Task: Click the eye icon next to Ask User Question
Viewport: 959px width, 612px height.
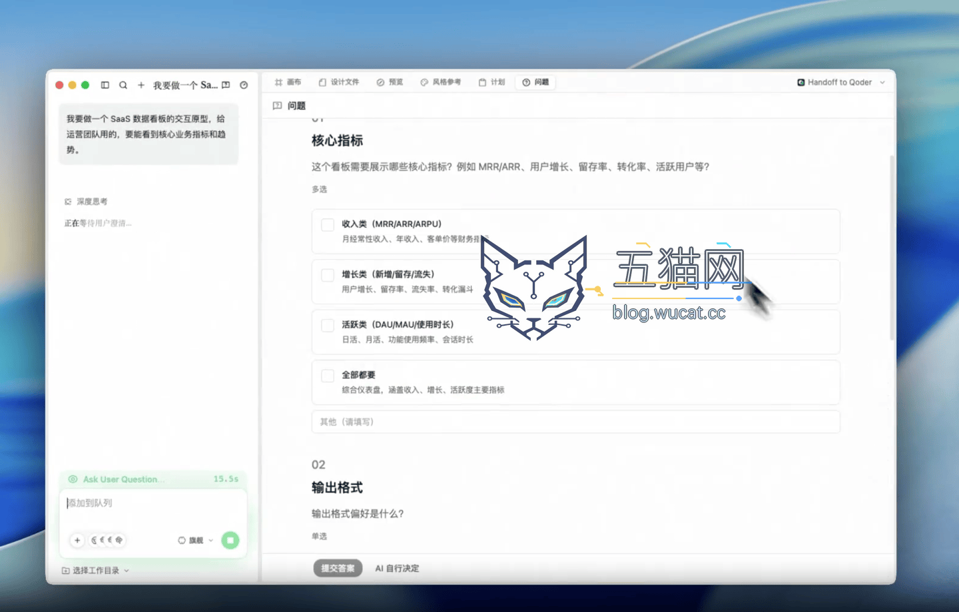Action: [73, 479]
